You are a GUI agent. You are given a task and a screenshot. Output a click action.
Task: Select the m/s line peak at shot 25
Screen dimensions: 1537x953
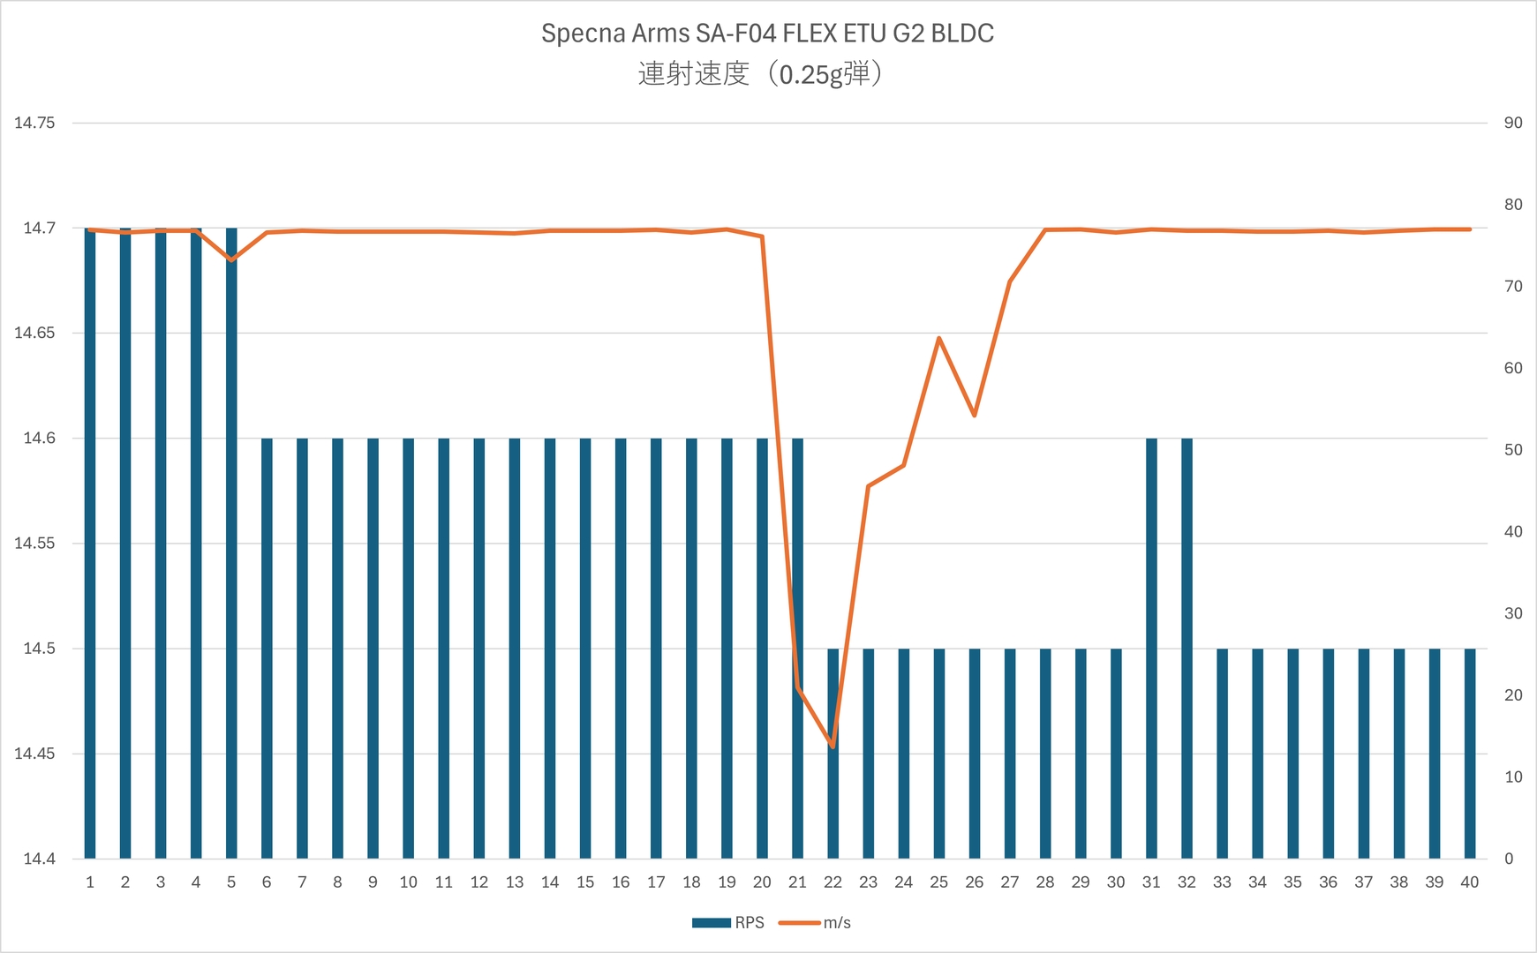click(939, 338)
